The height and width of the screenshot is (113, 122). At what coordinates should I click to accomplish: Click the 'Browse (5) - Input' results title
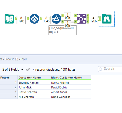point(16,59)
